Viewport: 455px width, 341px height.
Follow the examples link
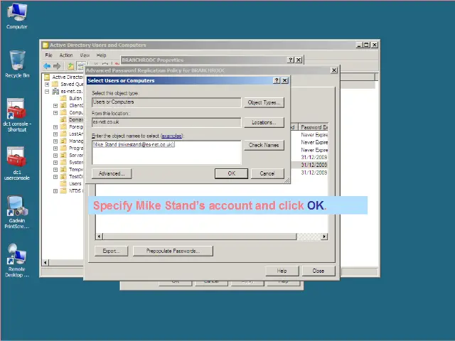click(171, 135)
